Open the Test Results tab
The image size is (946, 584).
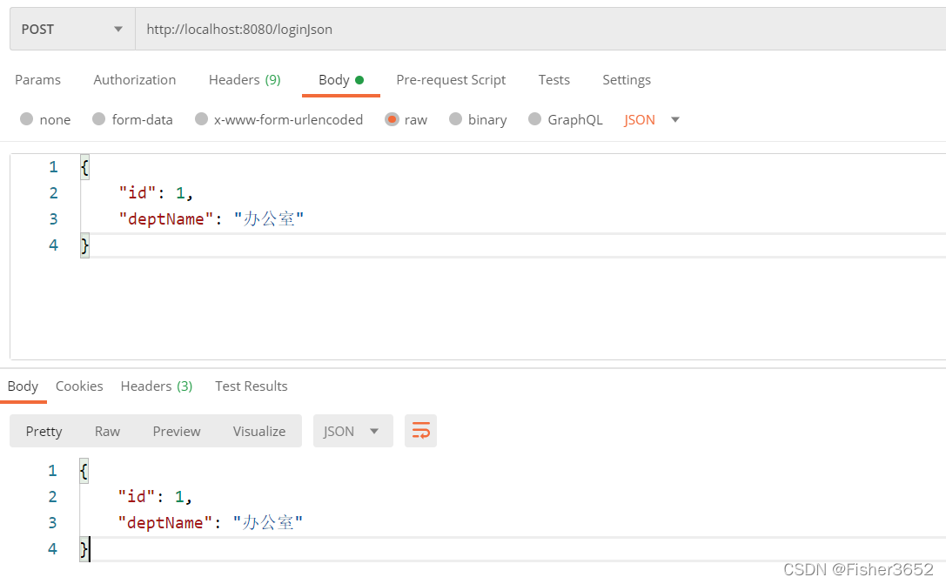click(x=251, y=386)
